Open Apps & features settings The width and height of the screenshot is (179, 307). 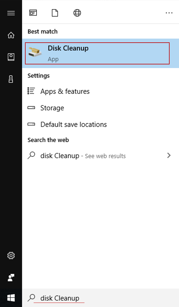coord(65,91)
